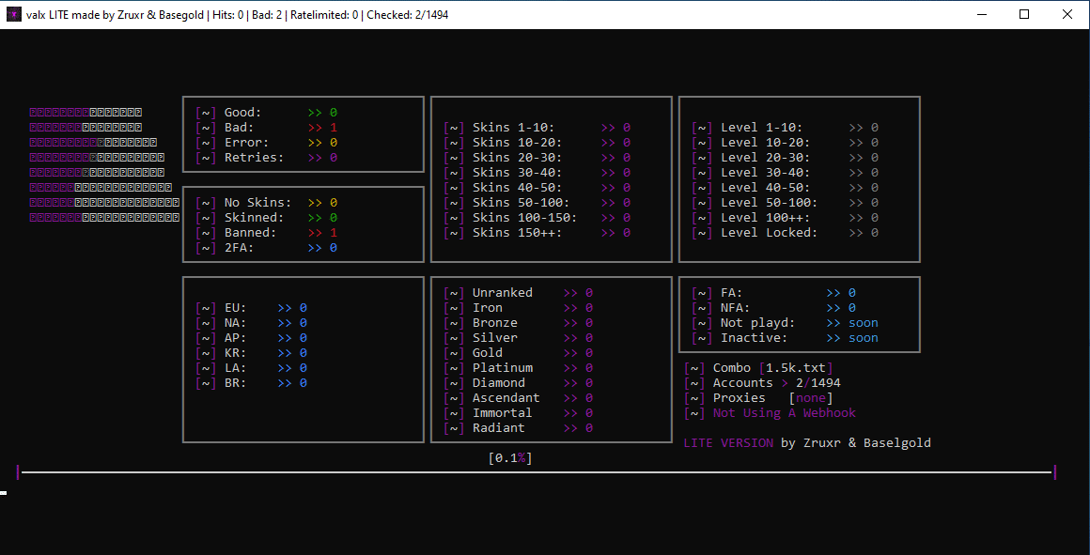Click the green arrows next to Skinned
1090x555 pixels.
click(x=315, y=218)
